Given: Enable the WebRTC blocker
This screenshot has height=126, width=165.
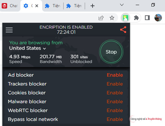Looking at the screenshot, I should 115,110.
